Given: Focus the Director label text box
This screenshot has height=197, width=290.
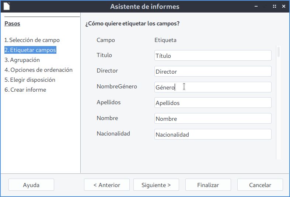Looking at the screenshot, I should [213, 71].
